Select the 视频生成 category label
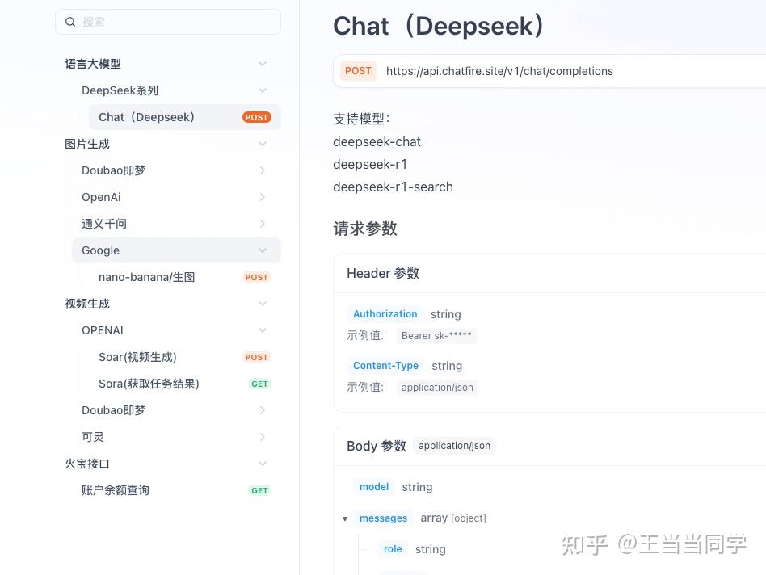Viewport: 766px width, 575px height. coord(87,304)
